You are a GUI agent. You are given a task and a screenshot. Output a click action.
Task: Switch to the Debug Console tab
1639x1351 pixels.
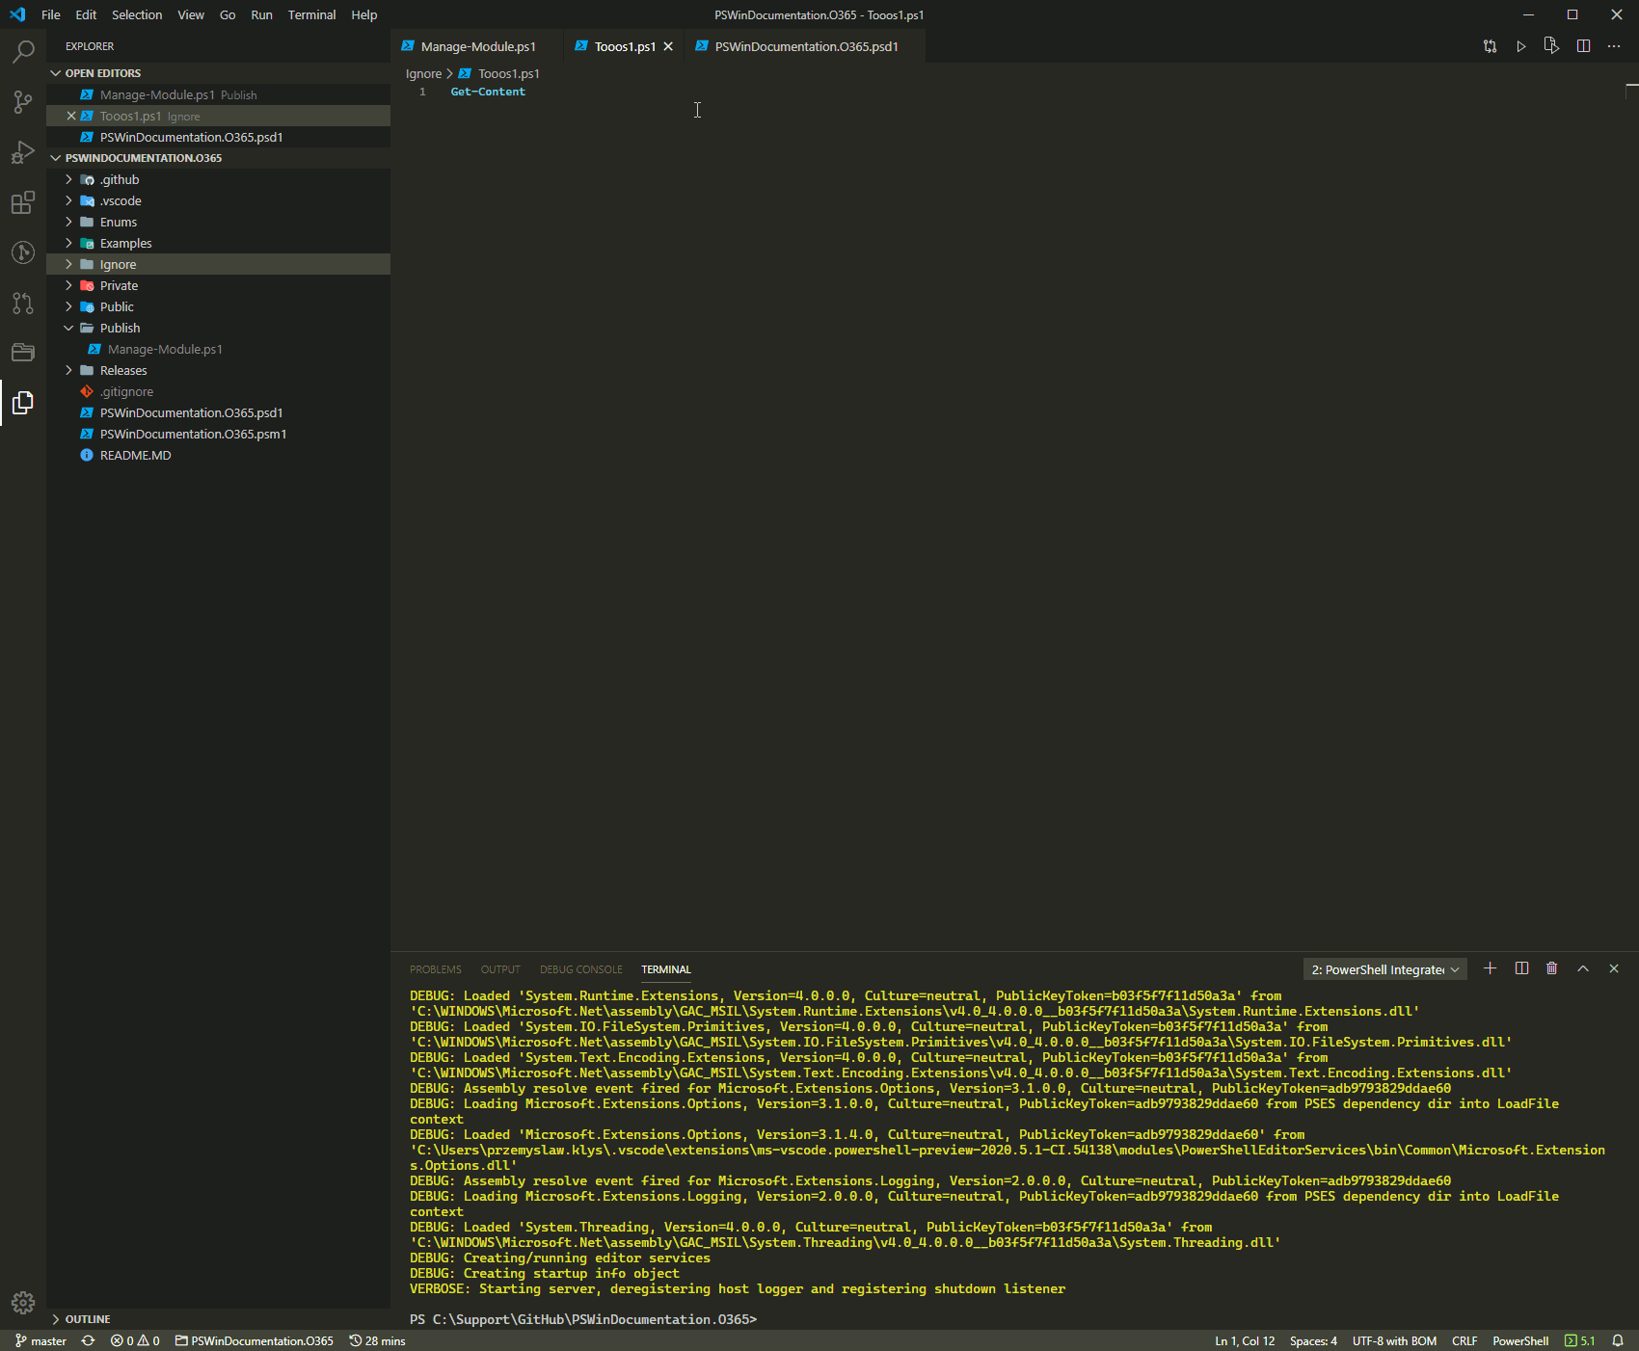click(x=581, y=969)
